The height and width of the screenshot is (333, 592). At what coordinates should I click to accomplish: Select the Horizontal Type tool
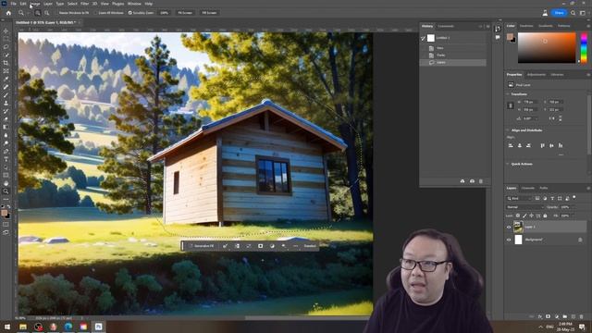coord(6,159)
